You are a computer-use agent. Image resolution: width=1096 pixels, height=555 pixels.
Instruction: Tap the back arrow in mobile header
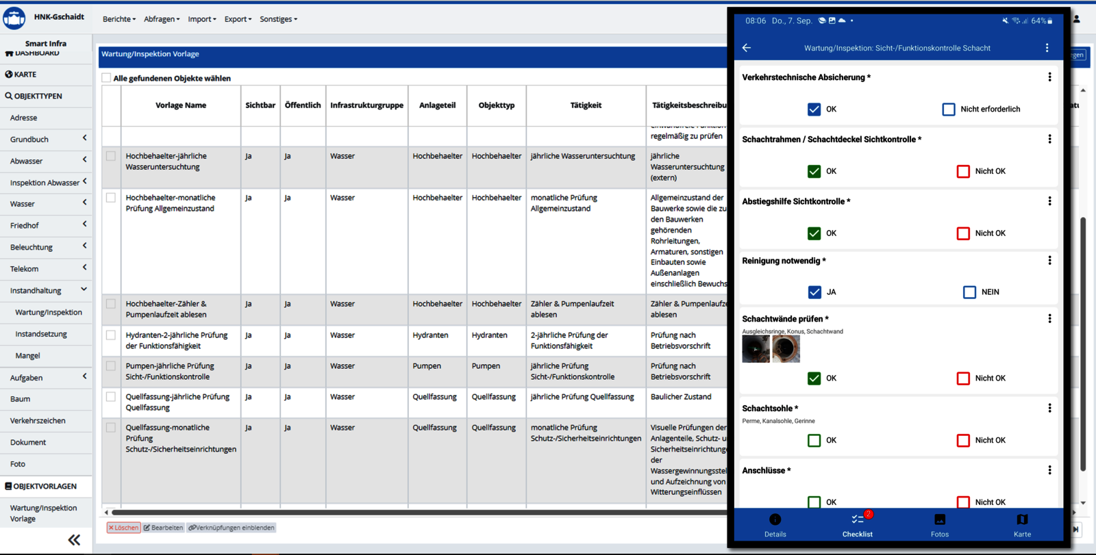[x=747, y=48]
